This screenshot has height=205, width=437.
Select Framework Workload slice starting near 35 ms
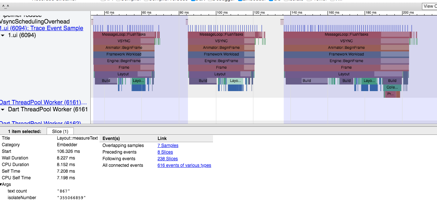[124, 54]
